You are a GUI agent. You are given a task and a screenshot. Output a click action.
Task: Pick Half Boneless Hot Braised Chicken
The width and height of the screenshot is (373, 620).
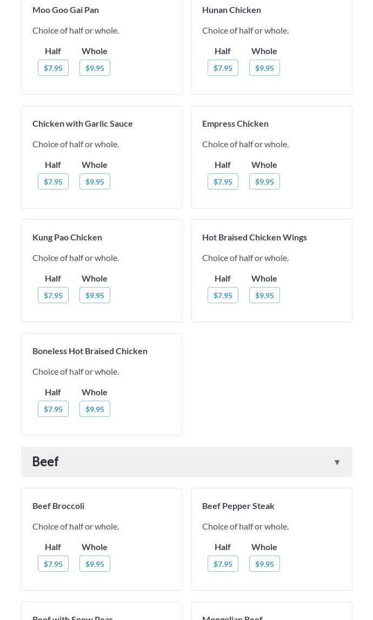point(53,409)
